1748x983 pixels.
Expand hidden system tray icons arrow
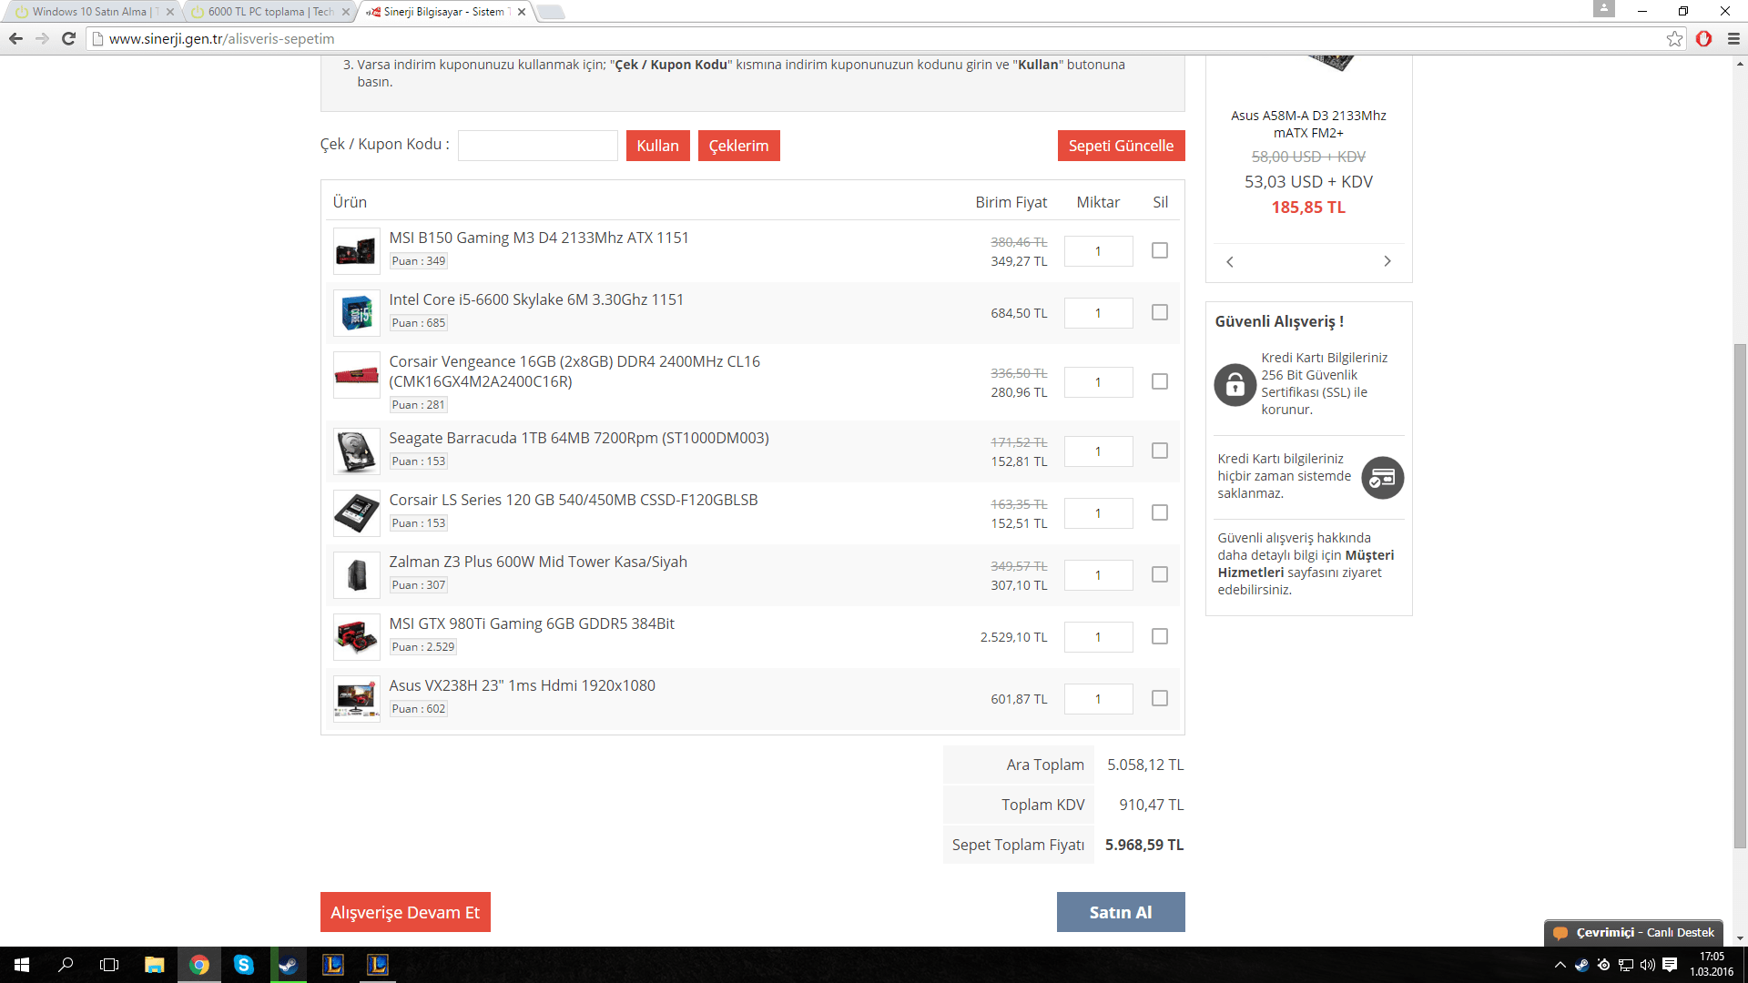(x=1560, y=965)
